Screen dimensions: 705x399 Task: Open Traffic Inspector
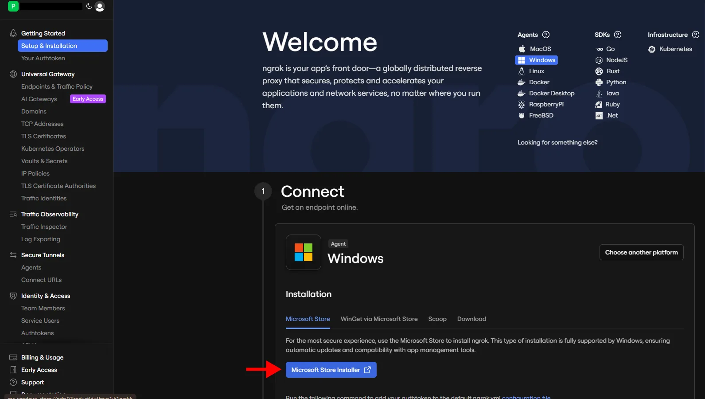coord(44,227)
